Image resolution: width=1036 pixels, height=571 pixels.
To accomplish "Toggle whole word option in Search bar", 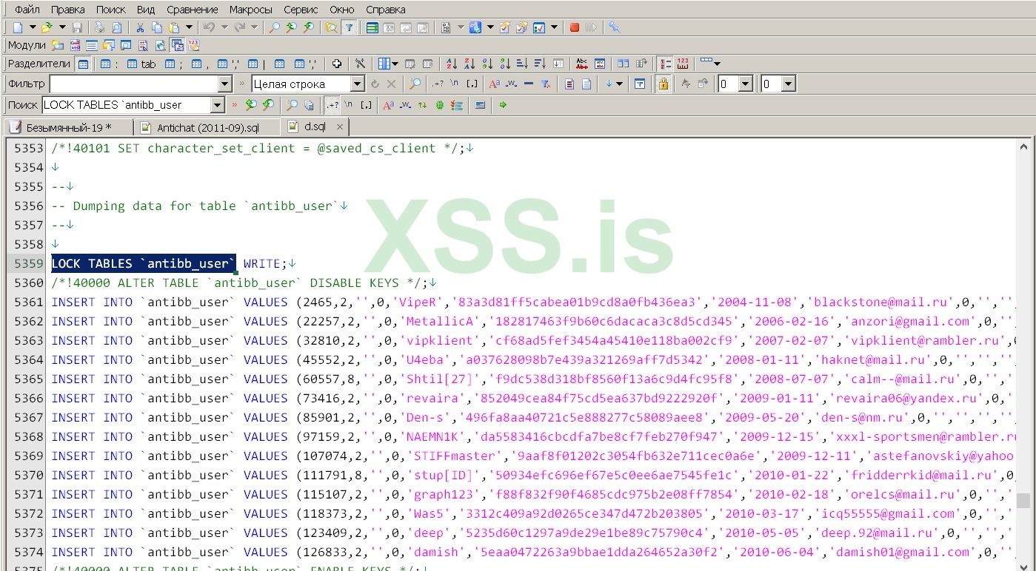I will (405, 105).
